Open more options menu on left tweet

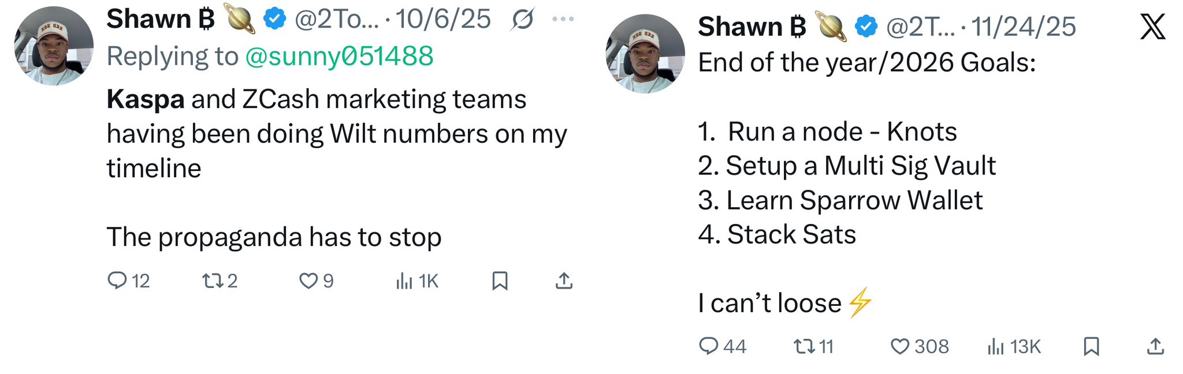[563, 19]
